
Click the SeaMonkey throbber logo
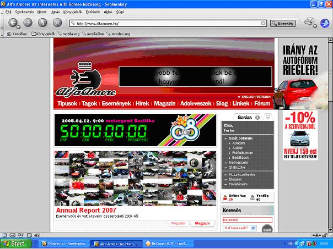pos(325,23)
